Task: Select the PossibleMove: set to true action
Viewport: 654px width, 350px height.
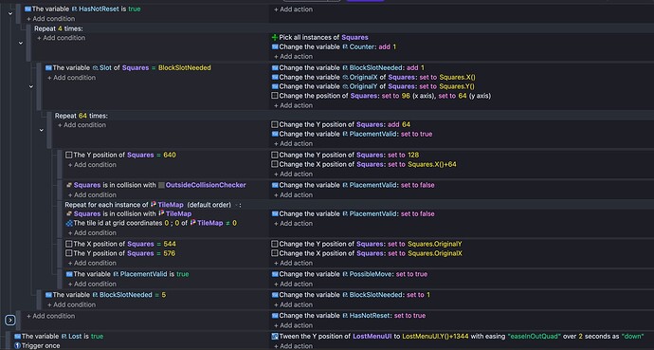Action: 350,274
